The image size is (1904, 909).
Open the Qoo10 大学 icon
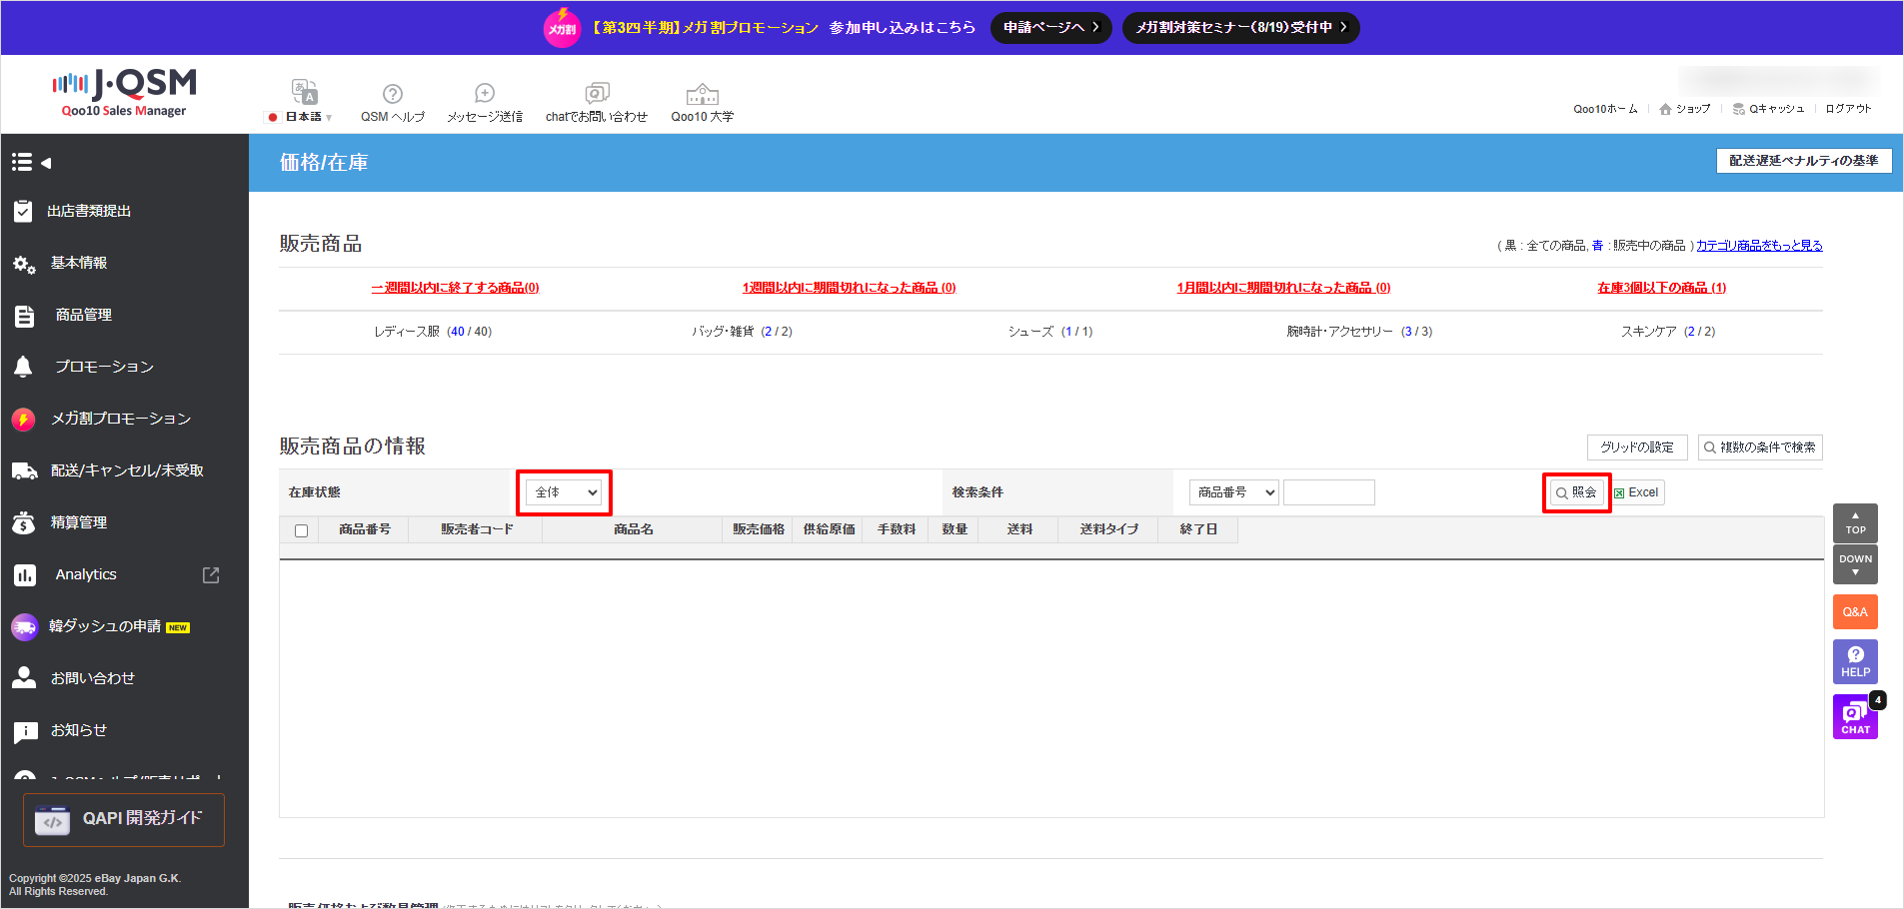coord(702,95)
